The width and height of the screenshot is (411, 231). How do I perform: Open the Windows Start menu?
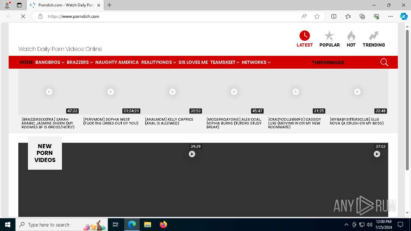8,225
